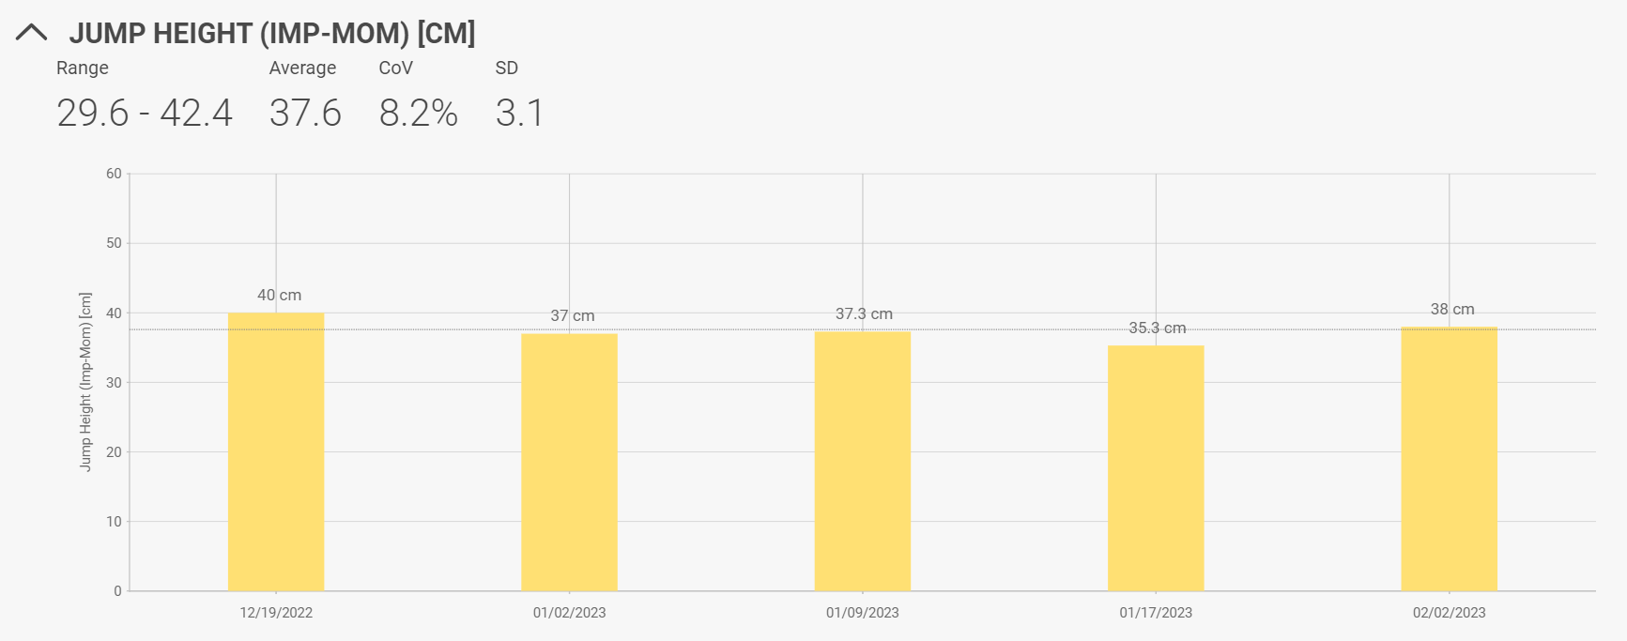
Task: Click the SD value 3.1
Action: coord(519,114)
